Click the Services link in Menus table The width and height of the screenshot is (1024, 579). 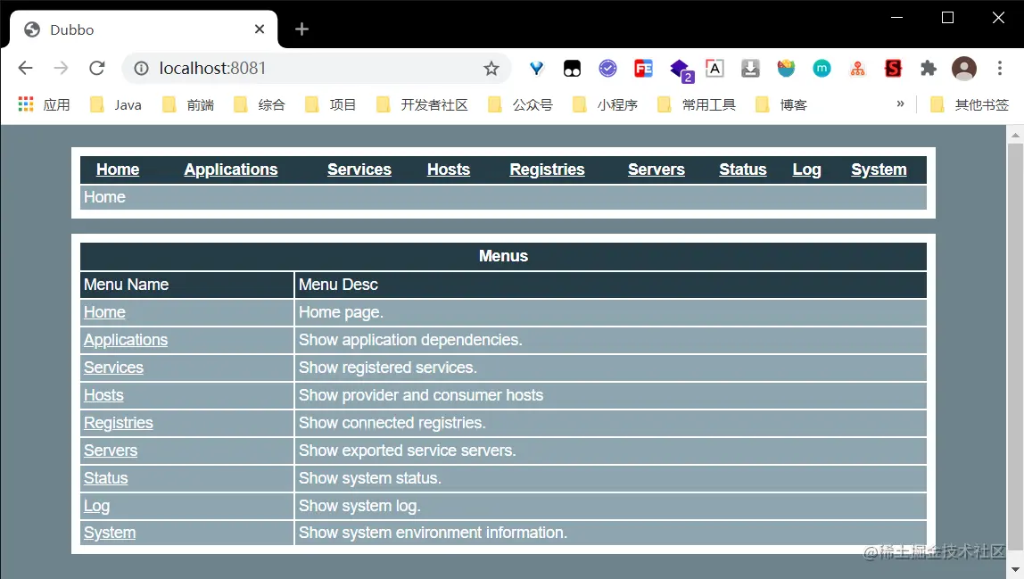coord(113,368)
